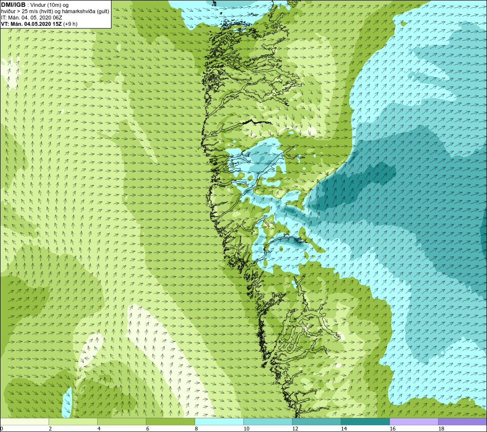Click the 'IT: Mán. 04. 05. 2020 06Z' line

[x=31, y=18]
